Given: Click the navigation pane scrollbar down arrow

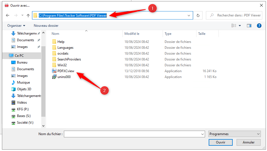Looking at the screenshot, I should (43, 126).
